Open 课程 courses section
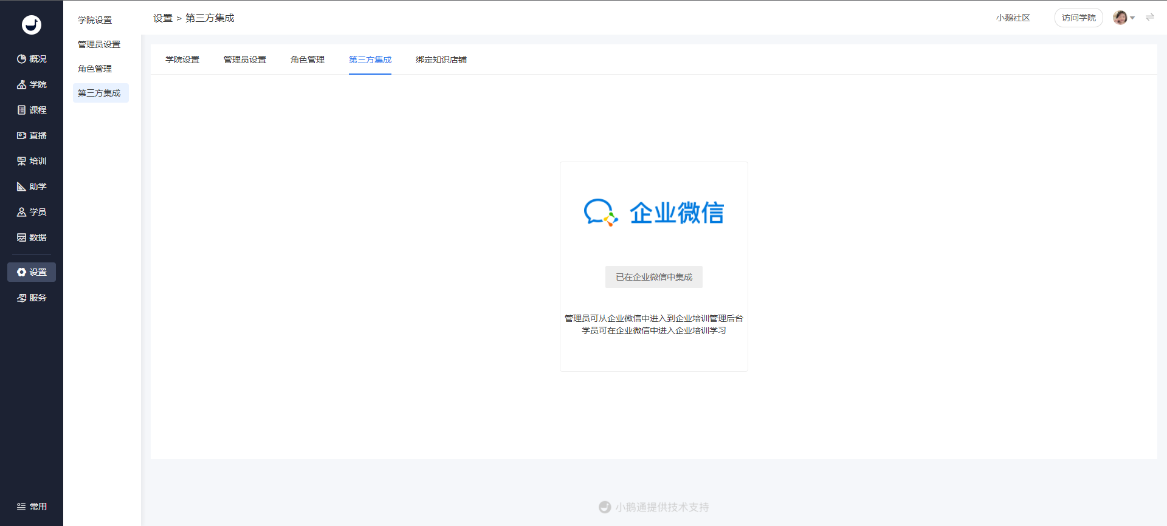The width and height of the screenshot is (1167, 526). (x=32, y=110)
